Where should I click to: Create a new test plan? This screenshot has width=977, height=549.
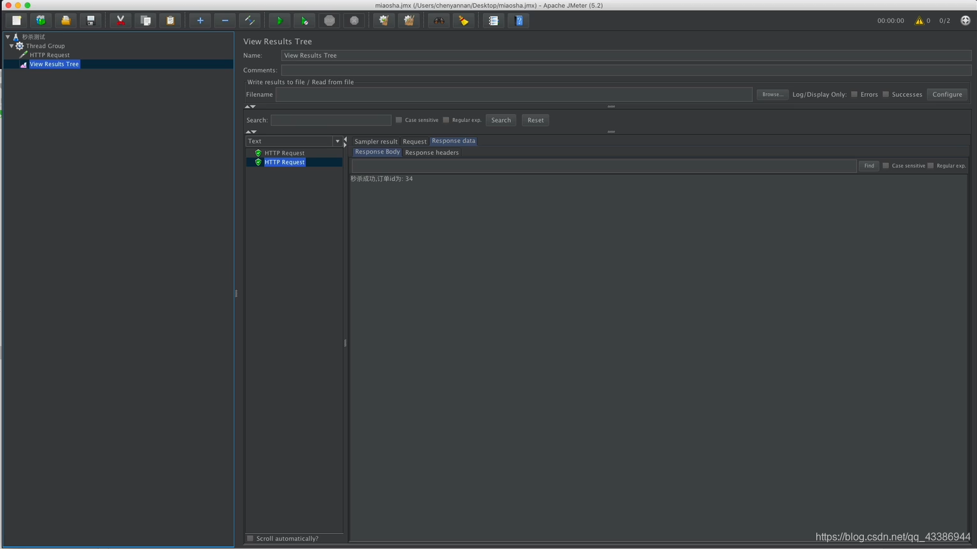pos(17,20)
